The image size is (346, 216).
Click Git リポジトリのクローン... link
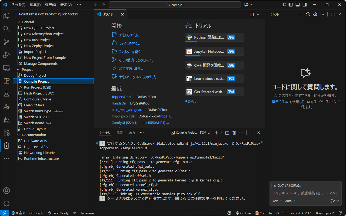click(x=136, y=60)
